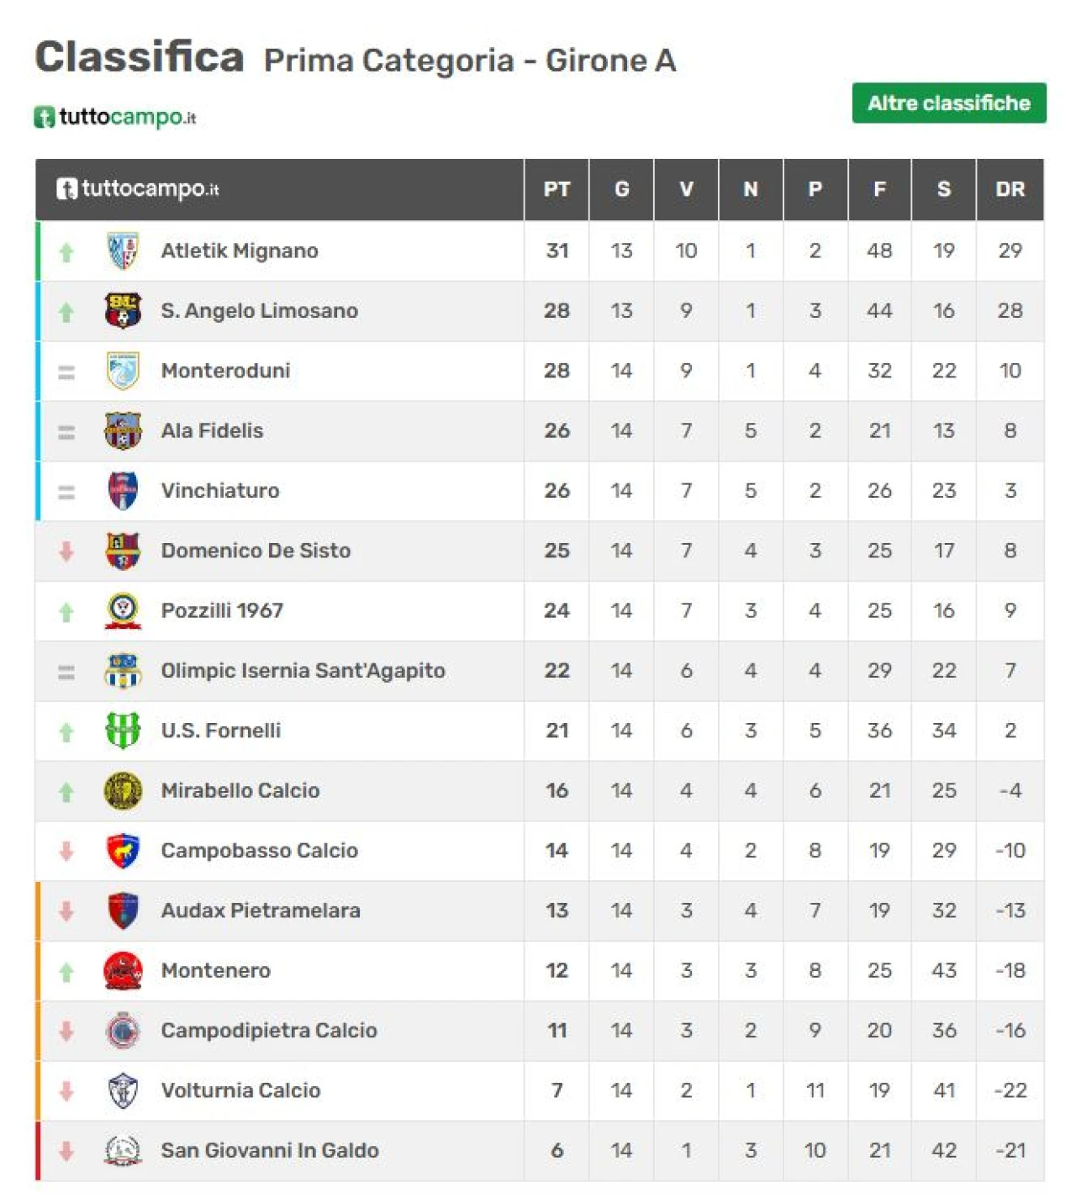
Task: Click the U.S. Fornelli green striped crest
Action: 123,731
